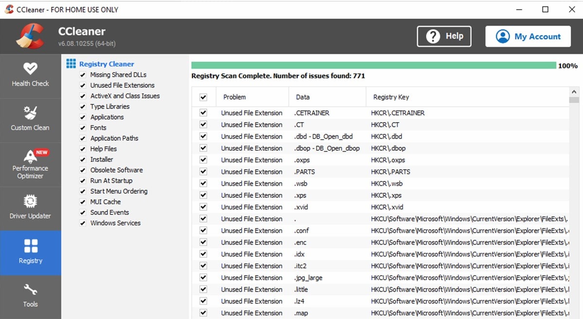The width and height of the screenshot is (583, 319).
Task: Uncheck Missing Shared DLLs
Action: click(x=83, y=74)
